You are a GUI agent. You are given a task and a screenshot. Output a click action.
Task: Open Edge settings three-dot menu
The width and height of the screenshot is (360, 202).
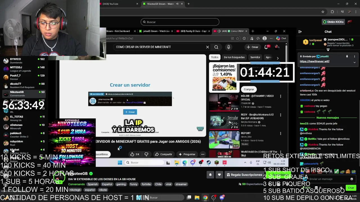click(271, 38)
